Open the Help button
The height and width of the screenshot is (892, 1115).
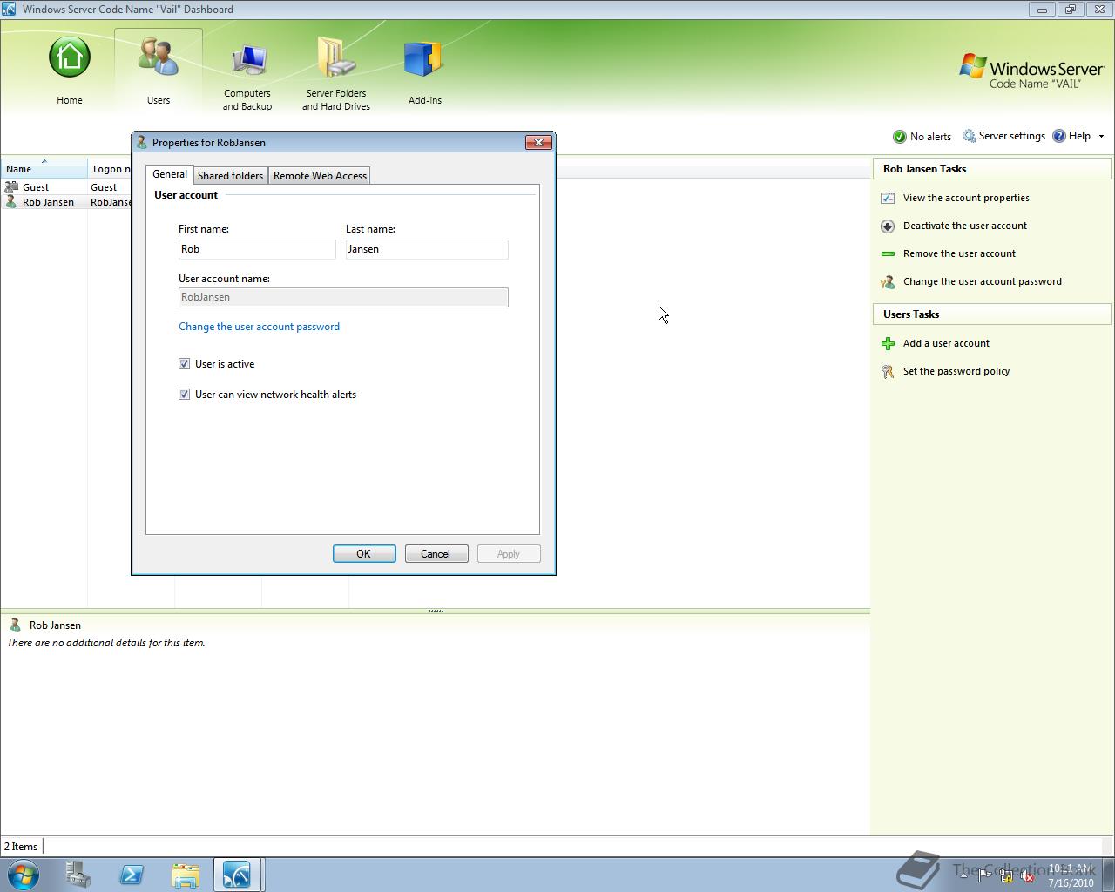[x=1071, y=136]
